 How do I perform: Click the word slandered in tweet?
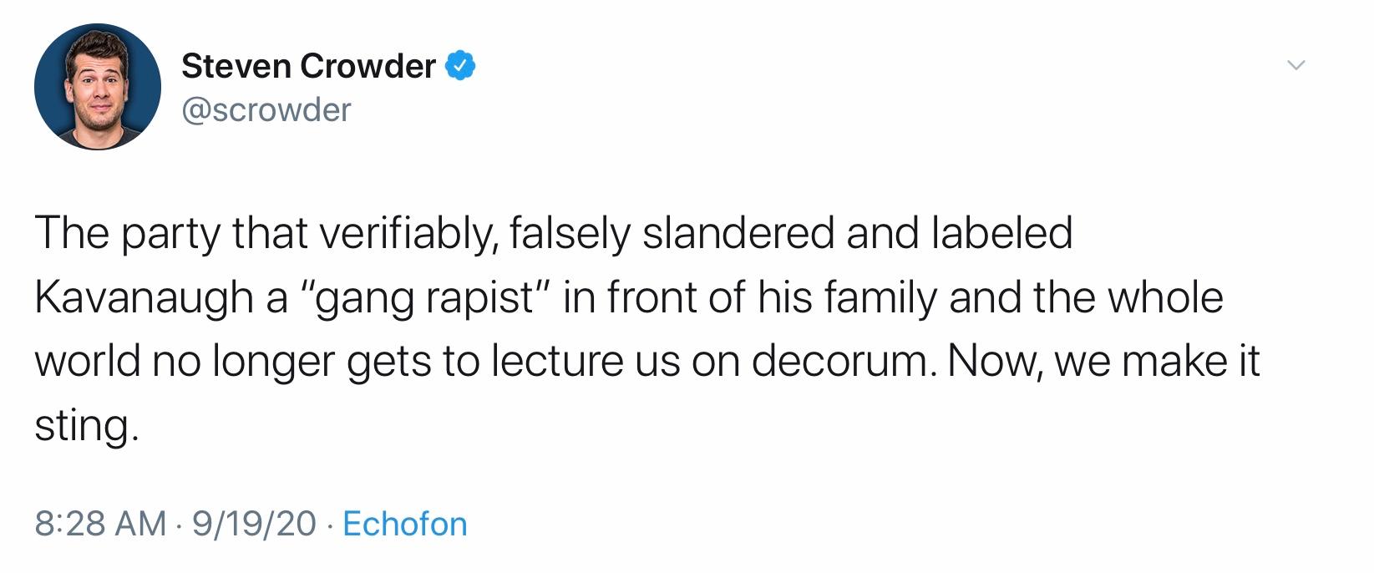click(x=738, y=233)
